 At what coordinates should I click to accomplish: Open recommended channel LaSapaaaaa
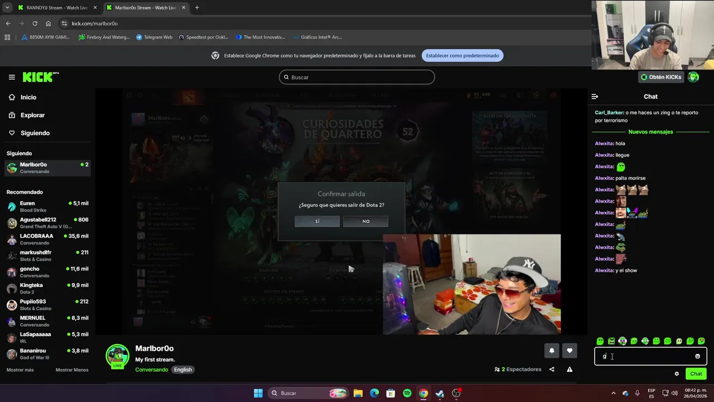[x=47, y=337]
